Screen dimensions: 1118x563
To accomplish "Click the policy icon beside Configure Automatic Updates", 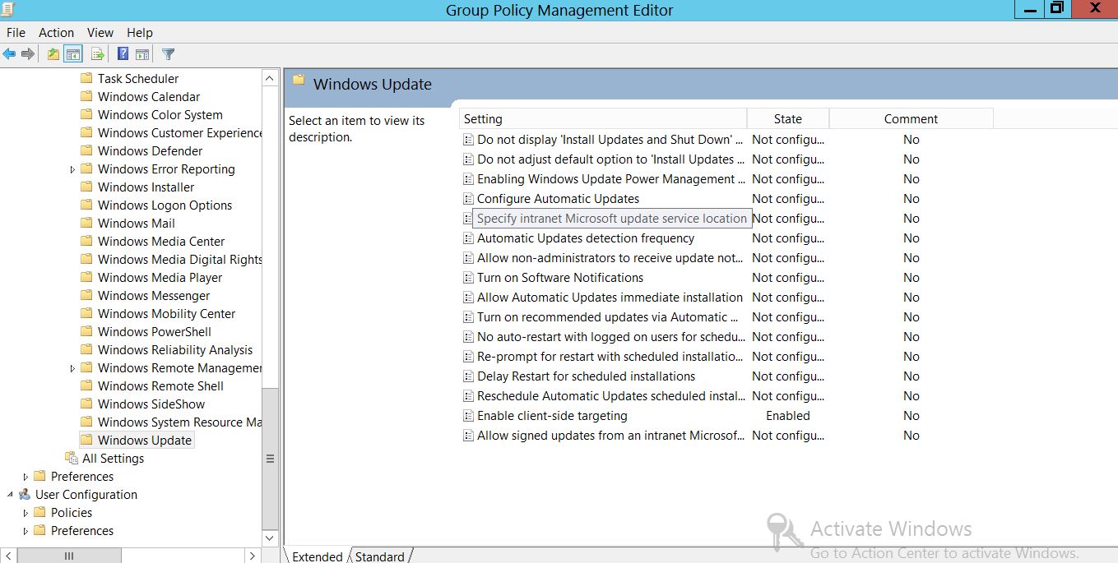I will coord(468,199).
